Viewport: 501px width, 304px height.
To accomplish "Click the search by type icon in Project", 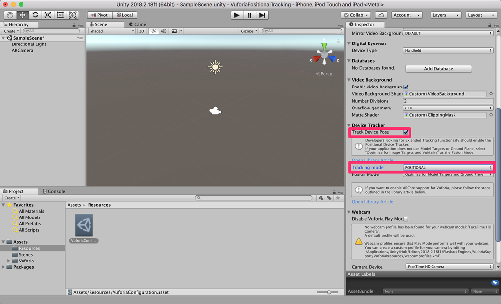I will 321,198.
